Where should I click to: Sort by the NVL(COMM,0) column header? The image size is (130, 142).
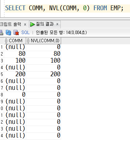43,41
